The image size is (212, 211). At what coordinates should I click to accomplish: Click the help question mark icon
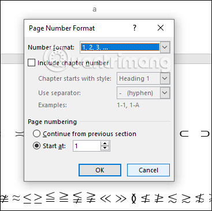pos(135,28)
